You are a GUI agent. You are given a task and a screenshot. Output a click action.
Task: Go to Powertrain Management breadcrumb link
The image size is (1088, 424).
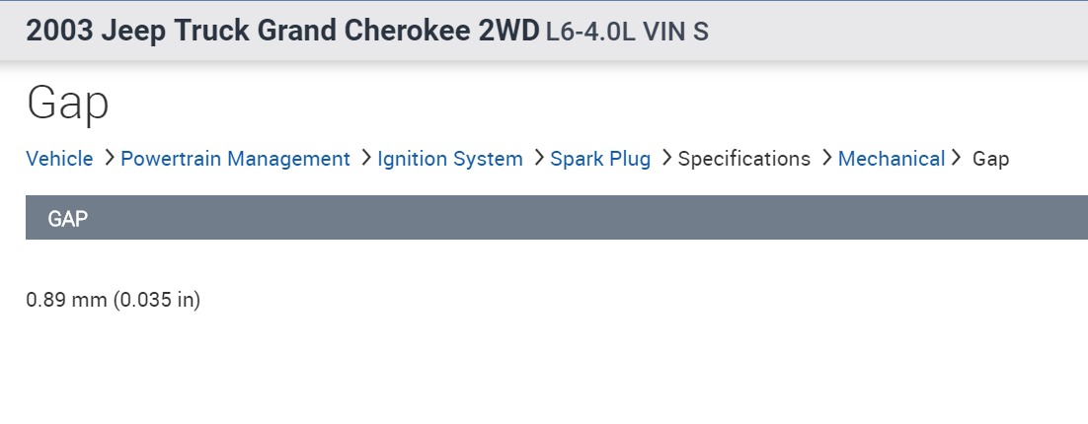pos(235,159)
